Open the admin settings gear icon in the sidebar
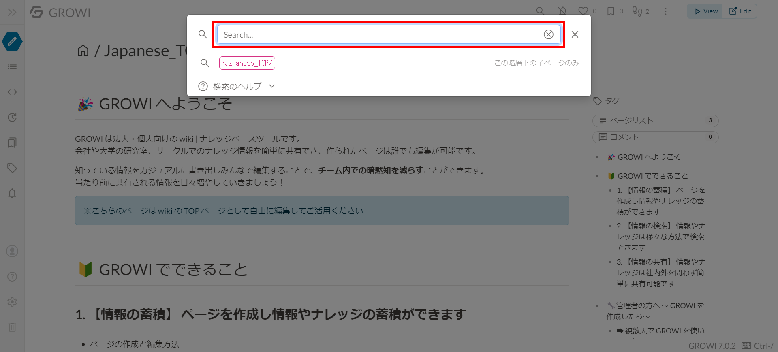778x352 pixels. pyautogui.click(x=12, y=302)
